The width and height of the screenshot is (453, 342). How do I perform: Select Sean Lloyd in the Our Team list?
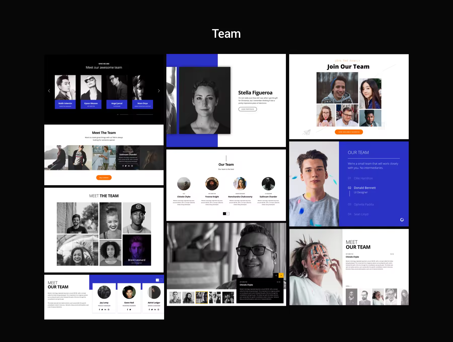361,214
